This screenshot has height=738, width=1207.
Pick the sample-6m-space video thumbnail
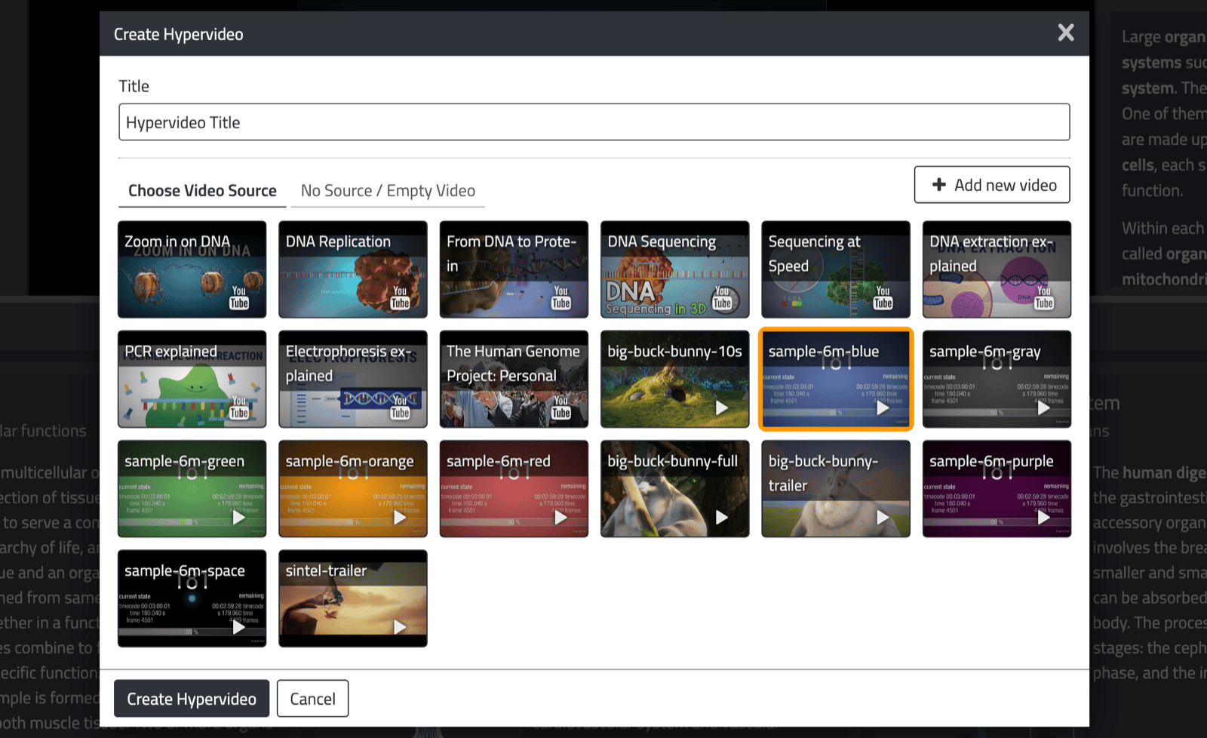coord(192,598)
